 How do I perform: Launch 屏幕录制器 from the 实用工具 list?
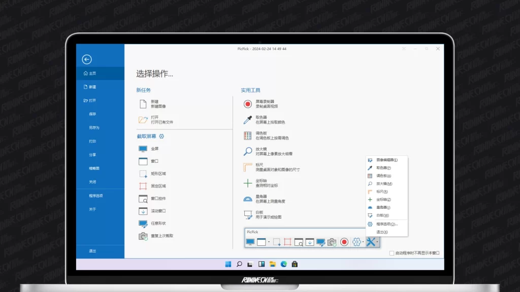[x=248, y=104]
